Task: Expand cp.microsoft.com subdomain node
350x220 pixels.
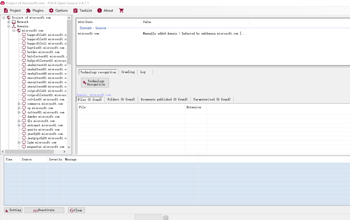Action: [x=19, y=108]
